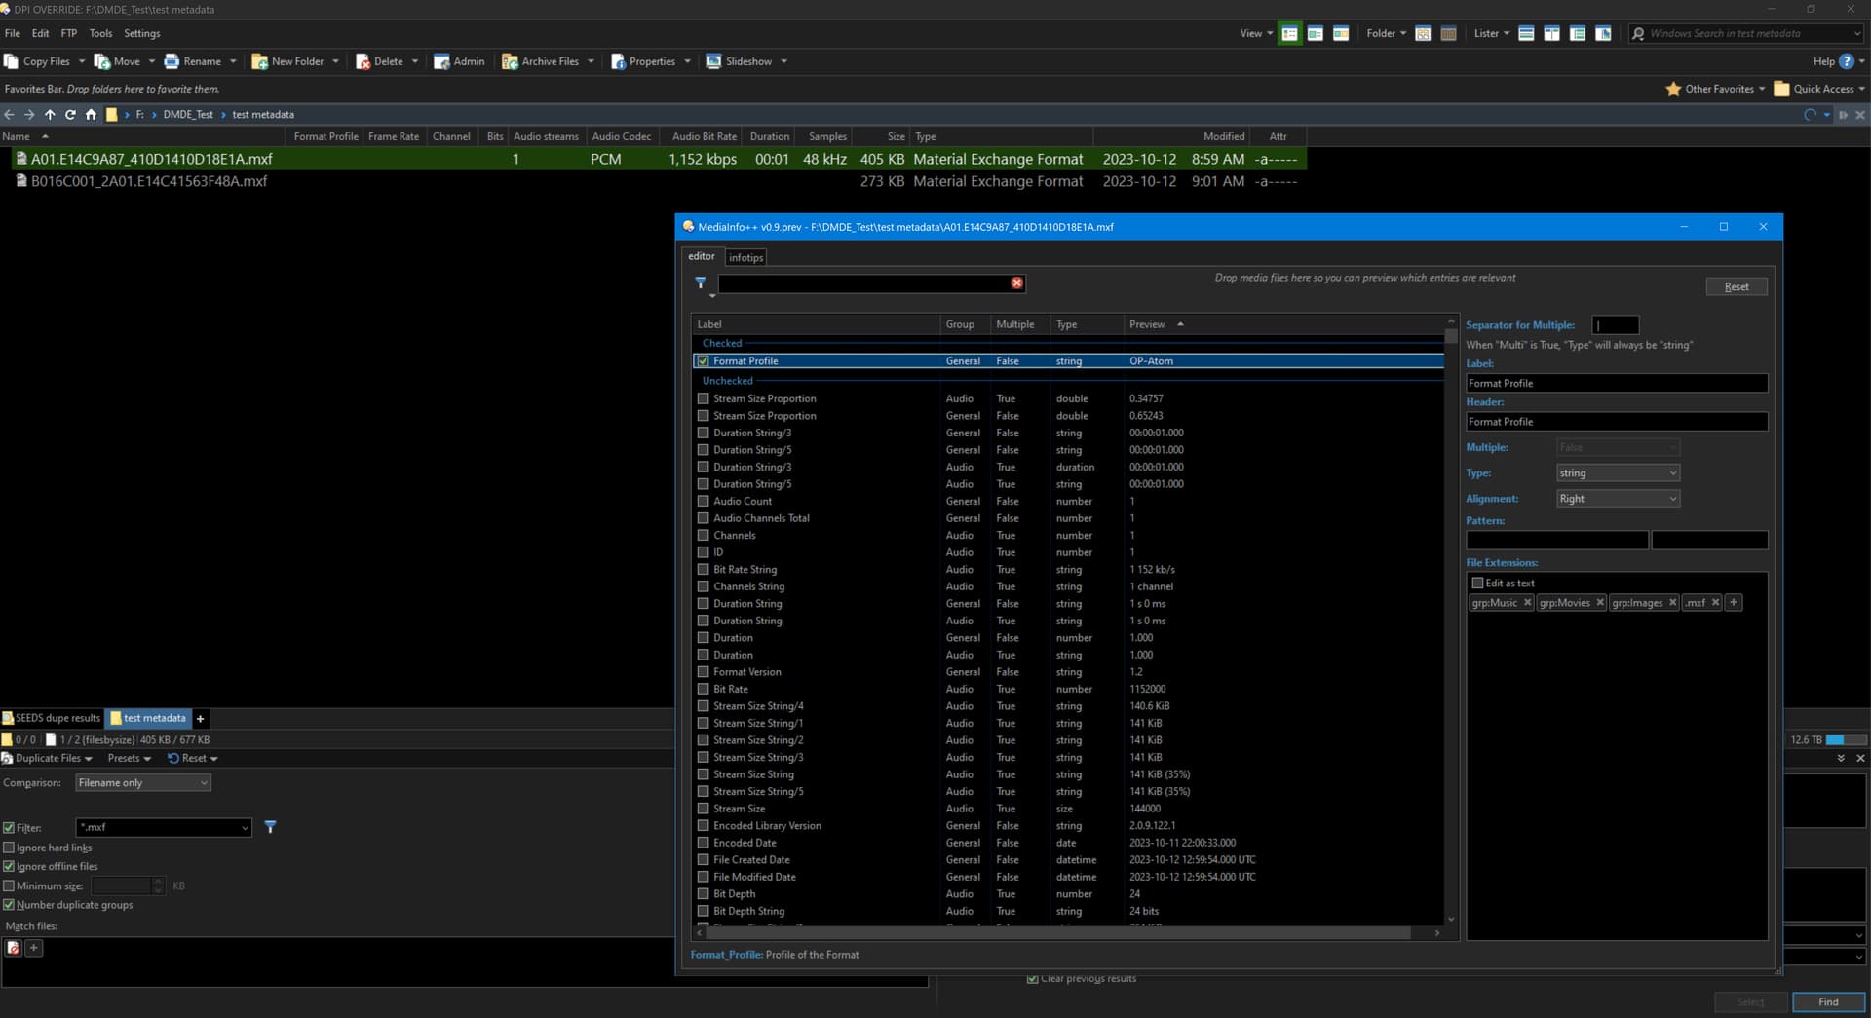1871x1018 pixels.
Task: Enable the Audio Count checkbox
Action: (x=704, y=502)
